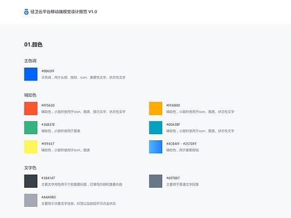Pick the teal #00A3BF swatch
The height and width of the screenshot is (218, 291).
click(x=156, y=127)
